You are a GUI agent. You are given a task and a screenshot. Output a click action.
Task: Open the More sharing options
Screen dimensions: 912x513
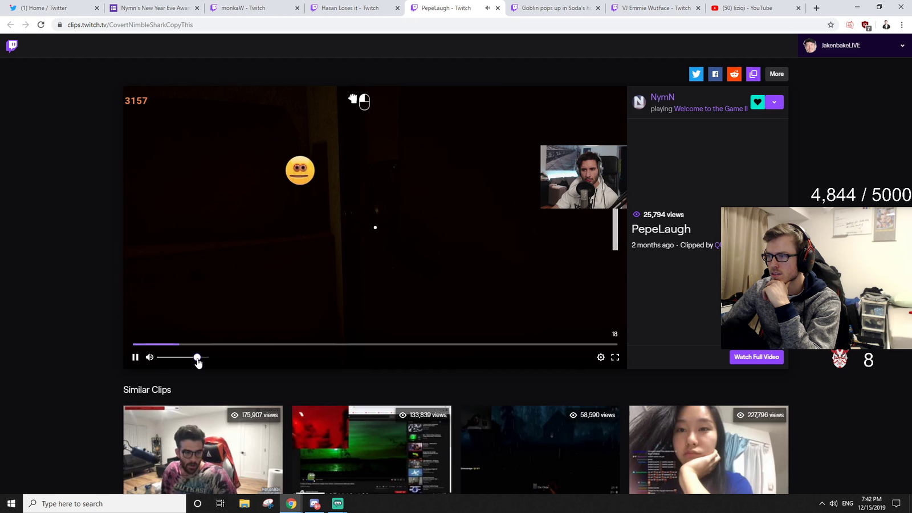[x=776, y=74]
